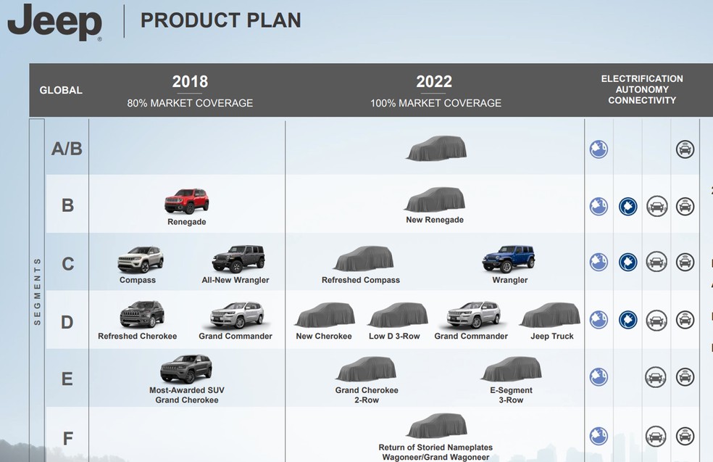Image resolution: width=713 pixels, height=462 pixels.
Task: Click the Wagoneer/Grand Wagoneer label
Action: pyautogui.click(x=435, y=457)
